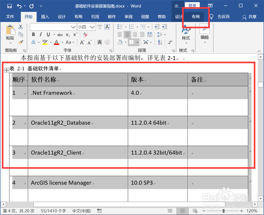The width and height of the screenshot is (264, 215).
Task: Click zoom in plus button
Action: coord(242,211)
